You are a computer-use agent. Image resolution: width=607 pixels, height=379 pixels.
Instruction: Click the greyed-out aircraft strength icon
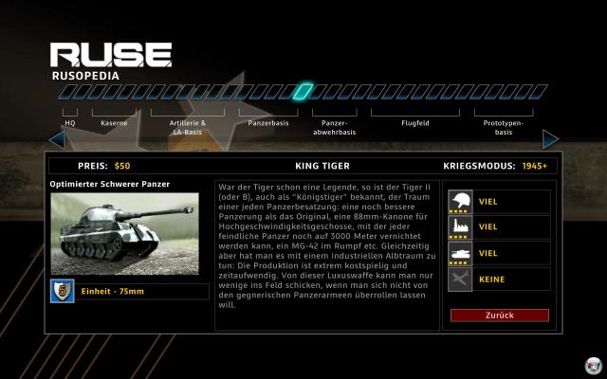(x=460, y=280)
